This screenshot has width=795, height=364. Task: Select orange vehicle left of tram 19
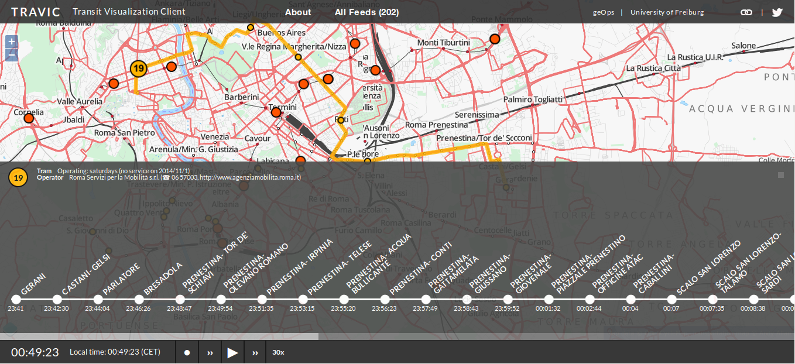[x=114, y=84]
